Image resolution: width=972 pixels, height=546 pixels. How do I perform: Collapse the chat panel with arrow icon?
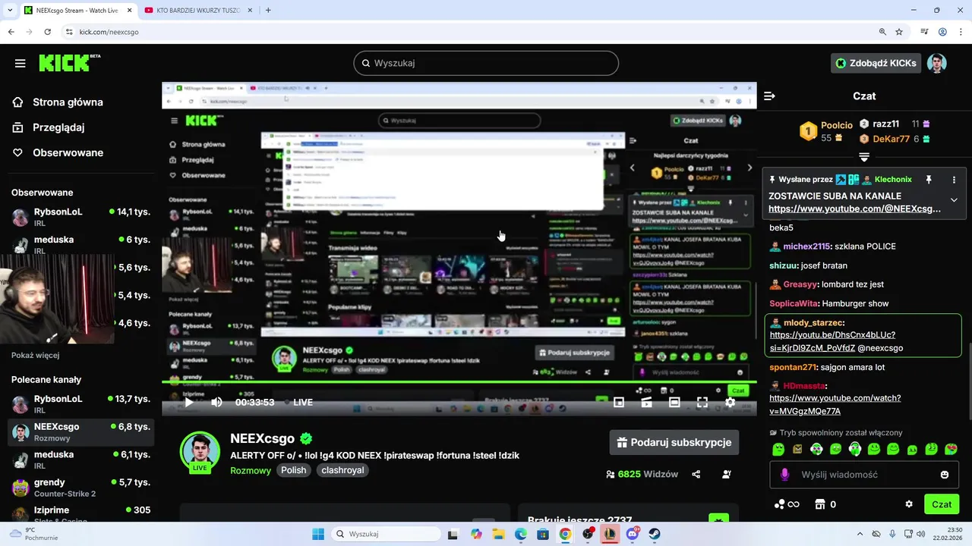[769, 96]
